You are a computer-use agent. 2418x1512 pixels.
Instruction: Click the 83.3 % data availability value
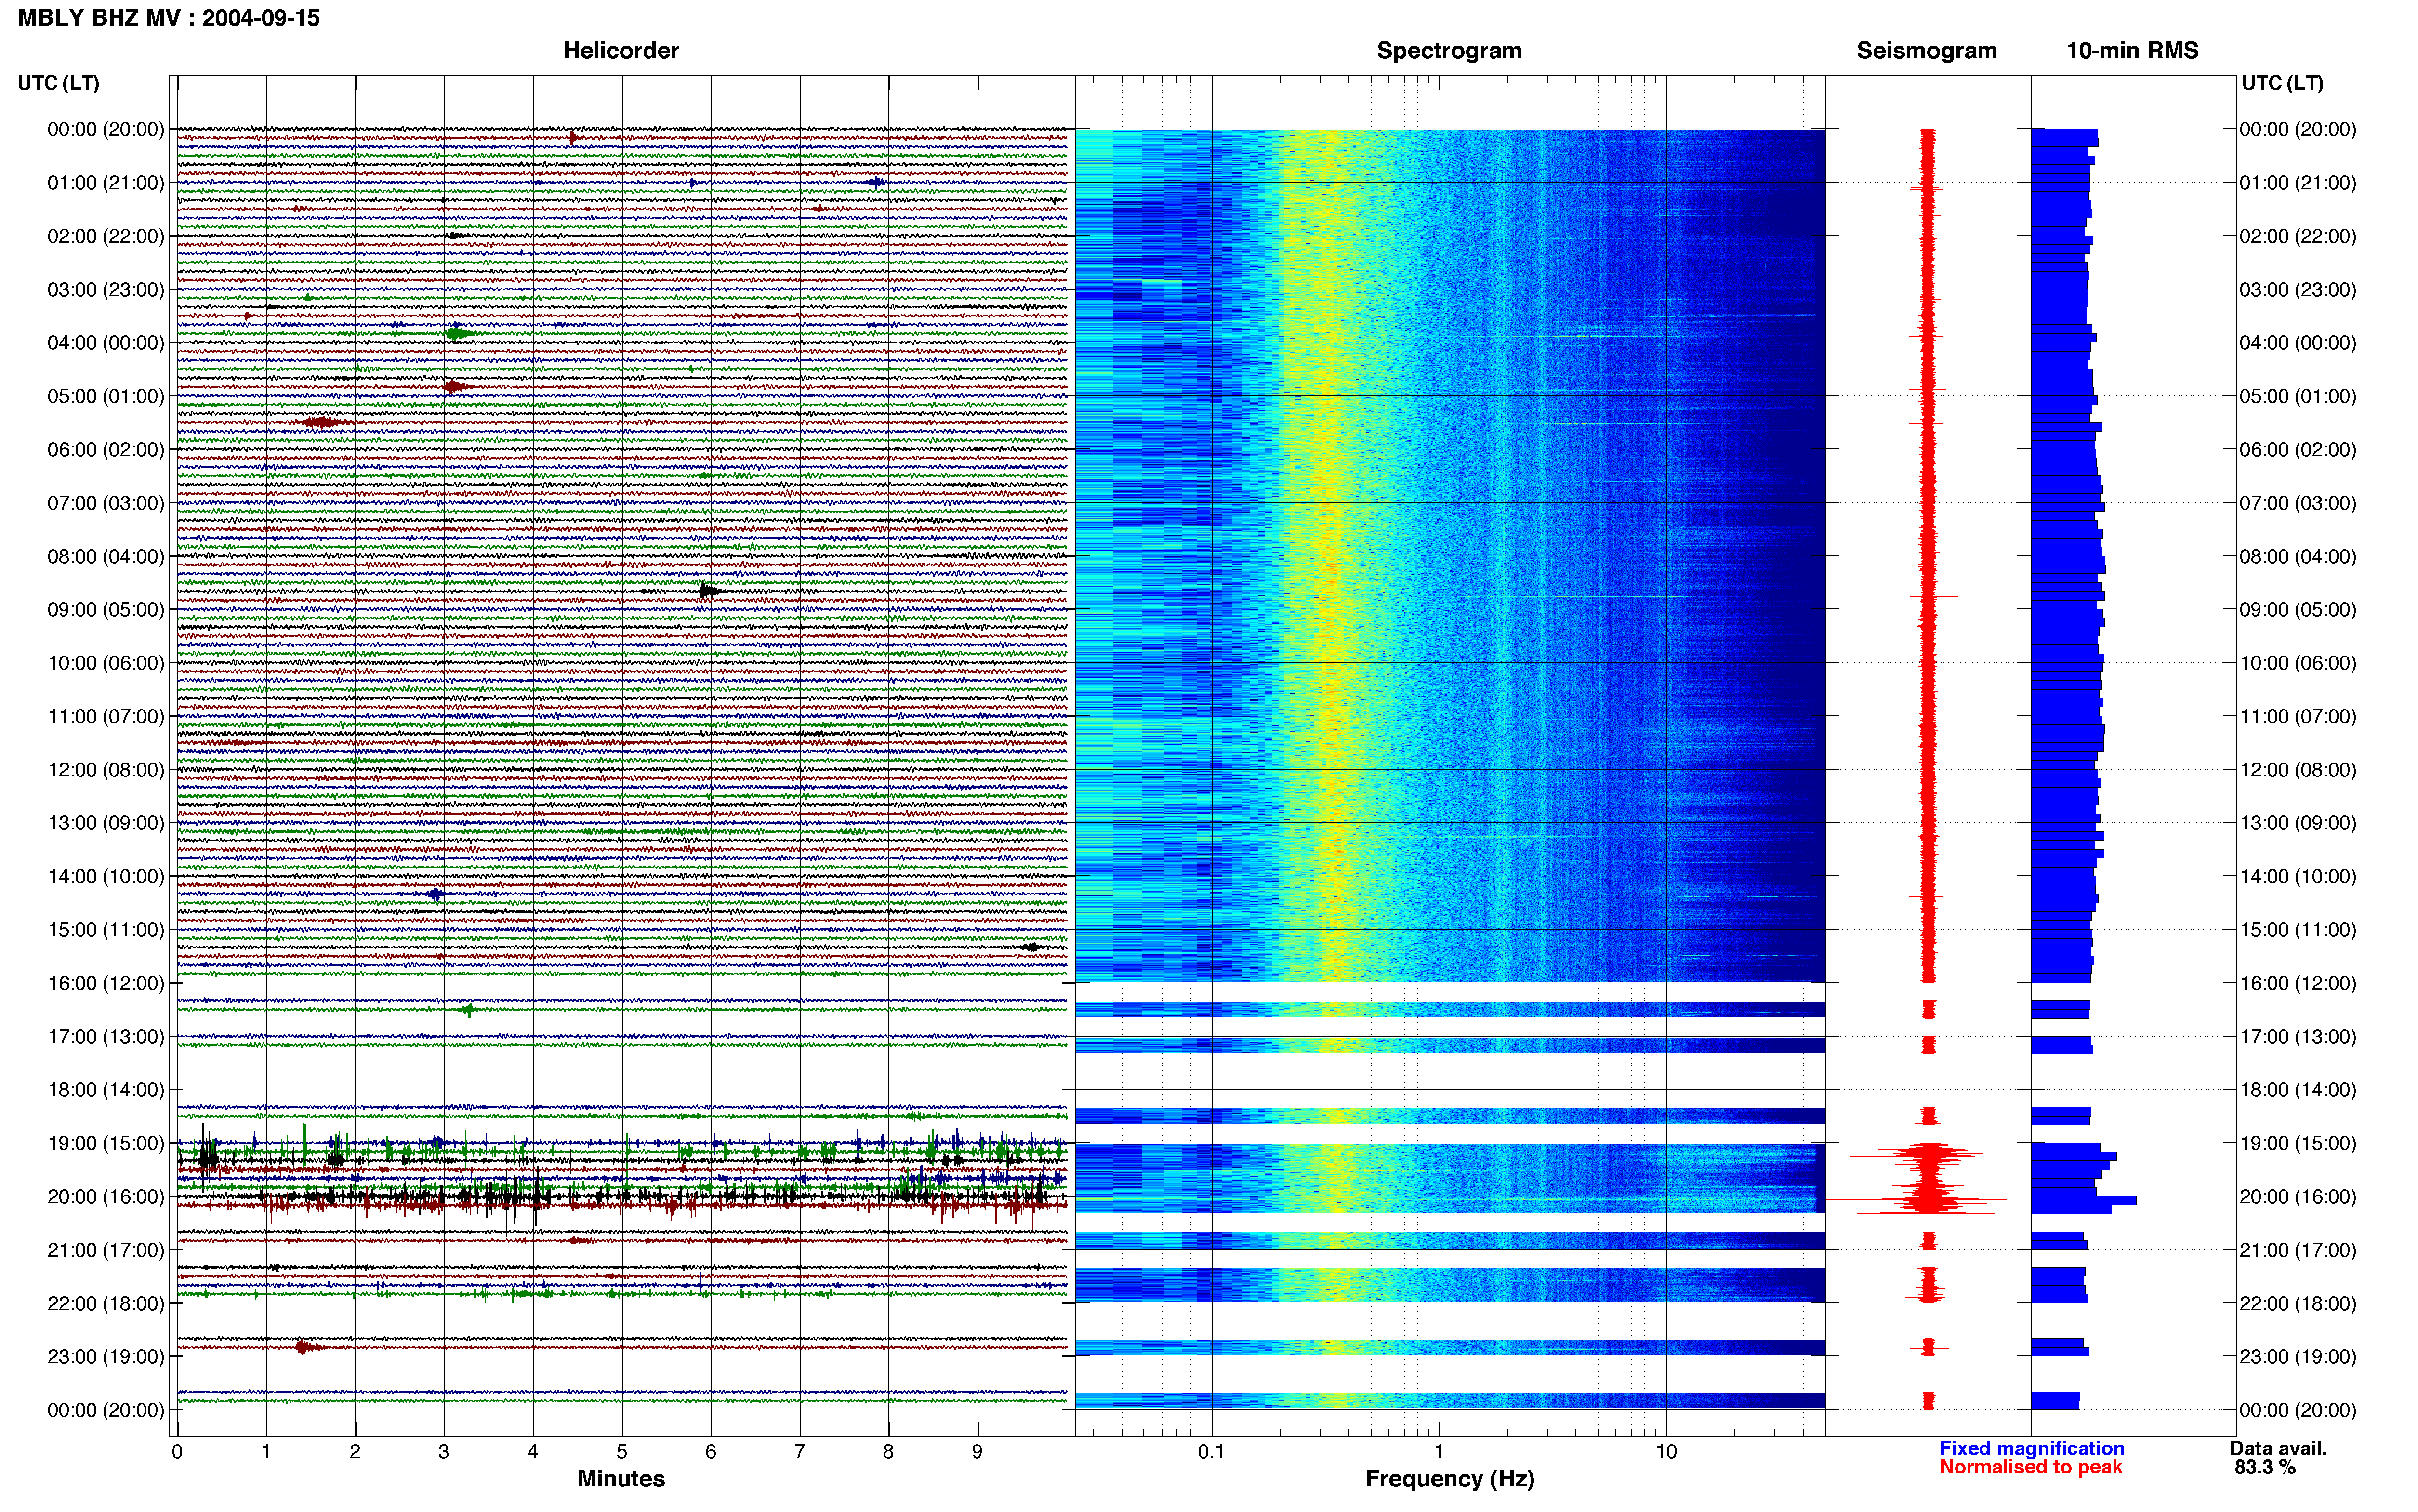2265,1467
